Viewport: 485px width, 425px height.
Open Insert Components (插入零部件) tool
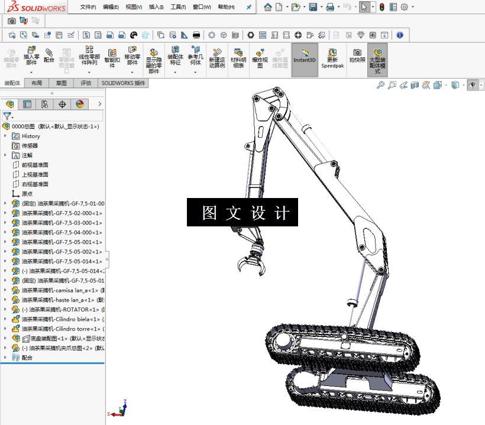click(x=31, y=56)
